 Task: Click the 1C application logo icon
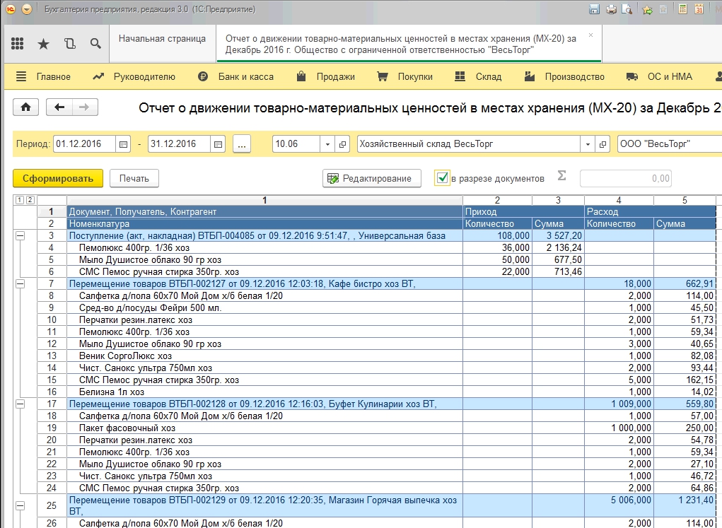(11, 9)
